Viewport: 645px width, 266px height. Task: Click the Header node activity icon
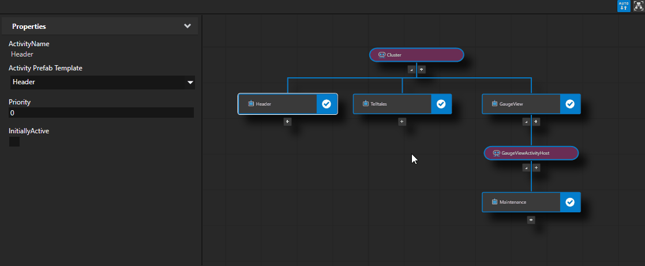click(x=251, y=104)
